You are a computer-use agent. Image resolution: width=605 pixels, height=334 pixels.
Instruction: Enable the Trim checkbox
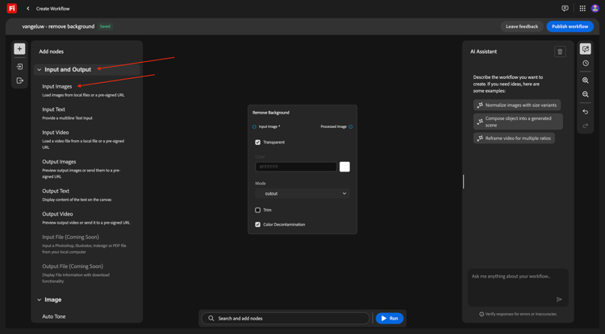coord(258,210)
